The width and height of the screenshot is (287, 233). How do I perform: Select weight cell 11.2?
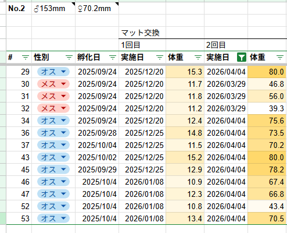tap(185, 108)
